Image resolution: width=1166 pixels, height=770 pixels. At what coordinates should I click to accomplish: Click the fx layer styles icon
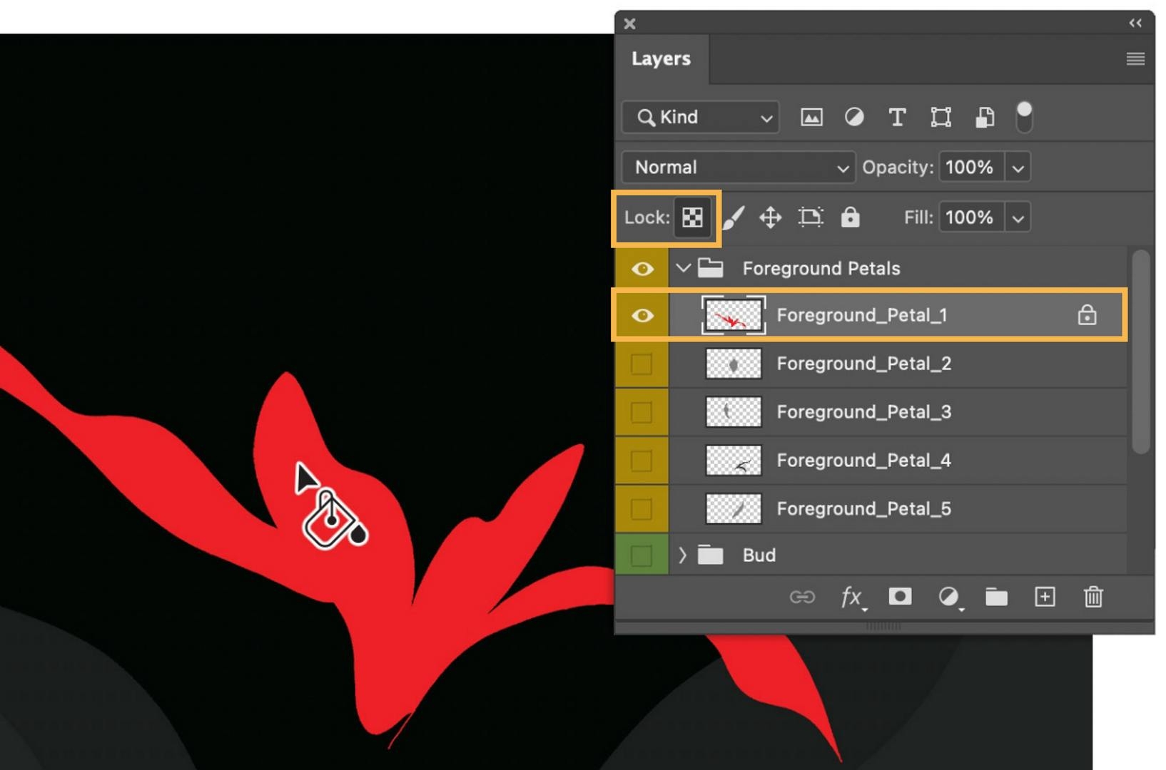coord(851,597)
